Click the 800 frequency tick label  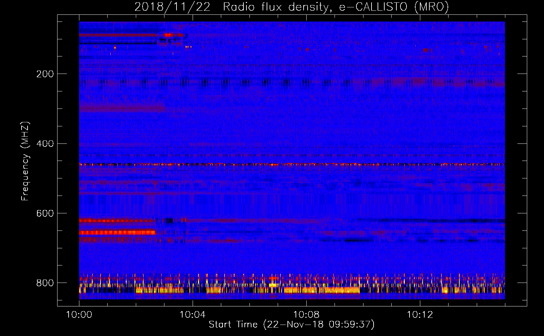click(x=45, y=283)
